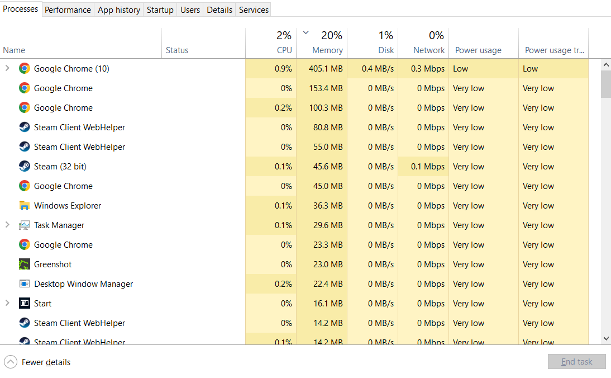Click the Start process icon

pyautogui.click(x=25, y=303)
